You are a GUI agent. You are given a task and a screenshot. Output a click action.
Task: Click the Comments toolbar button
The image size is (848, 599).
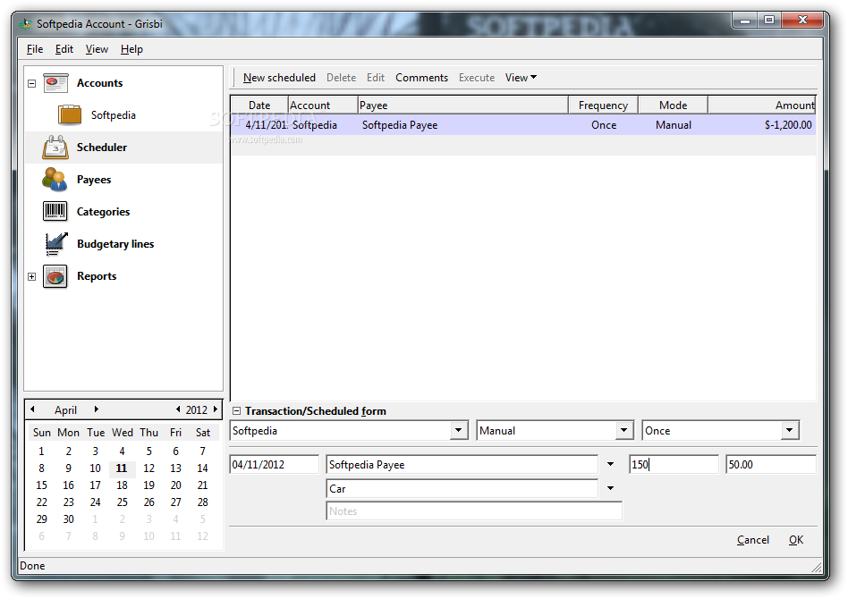422,77
